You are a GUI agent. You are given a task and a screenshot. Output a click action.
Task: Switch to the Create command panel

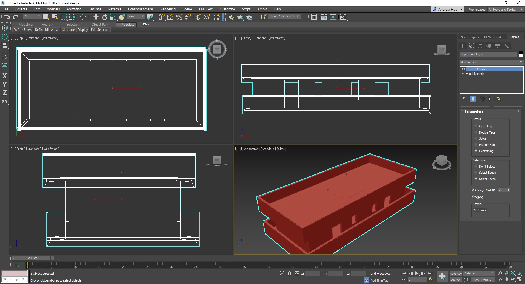(463, 46)
